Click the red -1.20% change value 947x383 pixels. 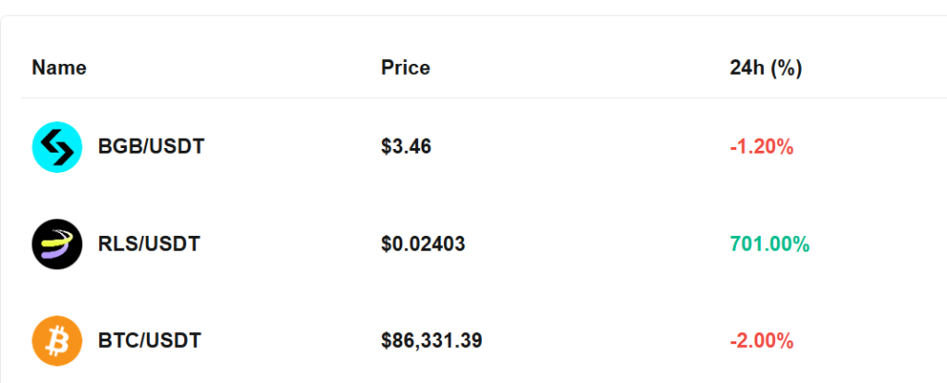761,147
